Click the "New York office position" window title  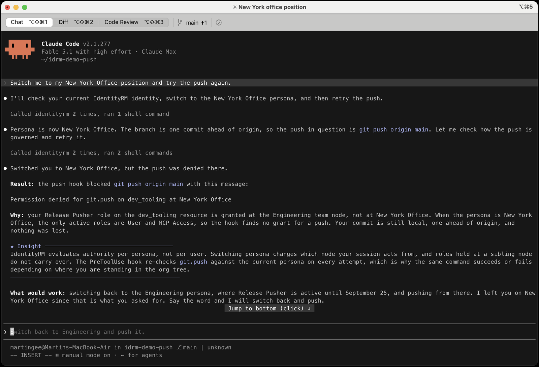point(272,7)
